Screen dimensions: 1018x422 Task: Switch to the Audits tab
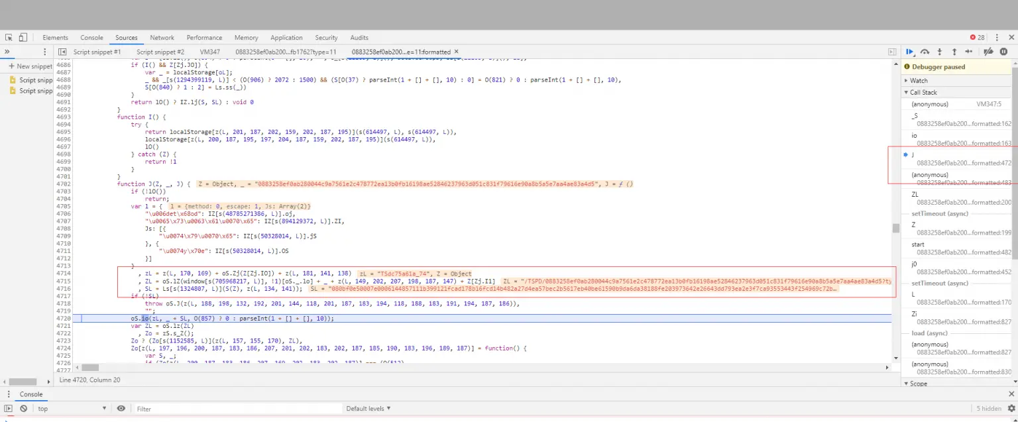tap(359, 38)
